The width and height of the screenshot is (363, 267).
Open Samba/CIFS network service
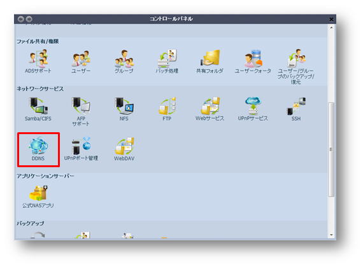point(38,109)
